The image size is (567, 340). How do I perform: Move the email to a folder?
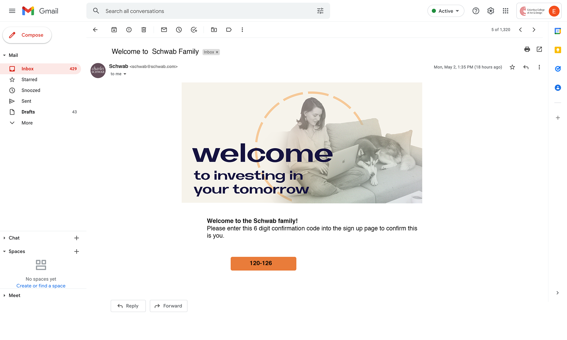(214, 30)
